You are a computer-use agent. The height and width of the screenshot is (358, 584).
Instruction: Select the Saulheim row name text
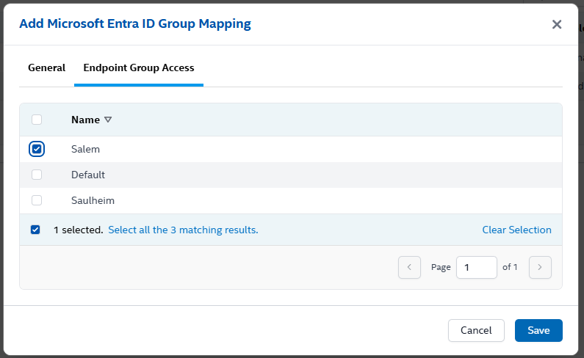pyautogui.click(x=93, y=200)
